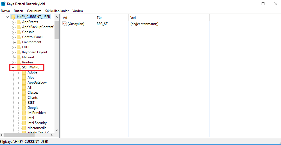Collapse the HKEY_CURRENT_USER tree node
The height and width of the screenshot is (145, 281).
[8, 17]
